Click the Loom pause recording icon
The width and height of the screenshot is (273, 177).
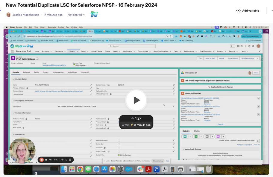pyautogui.click(x=46, y=160)
